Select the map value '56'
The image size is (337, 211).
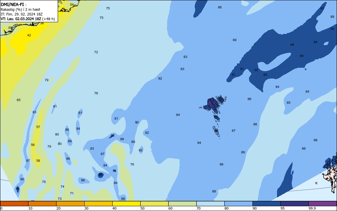tap(33, 145)
